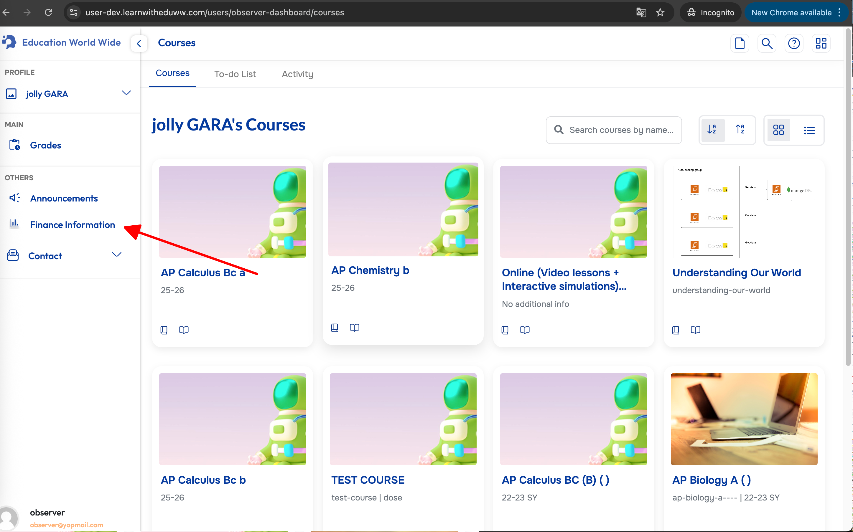Expand the jolly GARA profile dropdown
This screenshot has height=532, width=853.
126,93
